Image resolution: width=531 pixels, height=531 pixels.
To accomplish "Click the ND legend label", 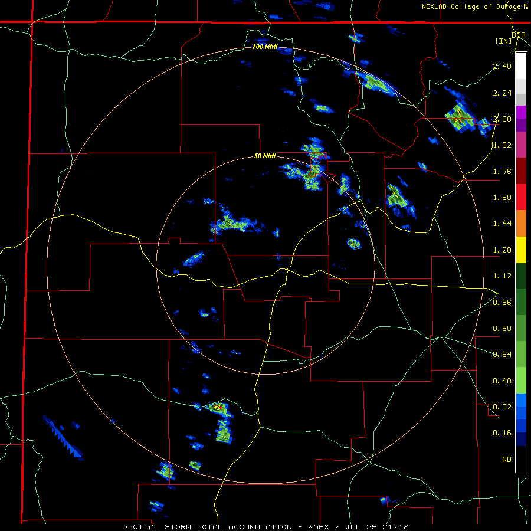I will 507,460.
